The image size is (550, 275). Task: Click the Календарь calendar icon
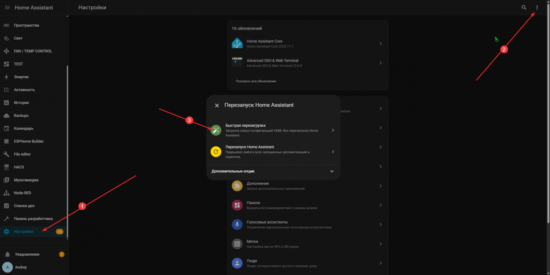coord(6,128)
